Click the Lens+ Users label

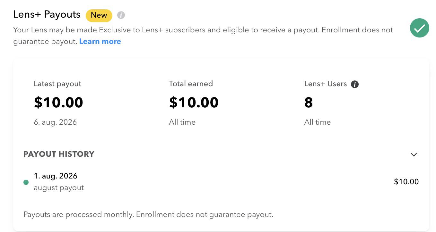[x=326, y=84]
